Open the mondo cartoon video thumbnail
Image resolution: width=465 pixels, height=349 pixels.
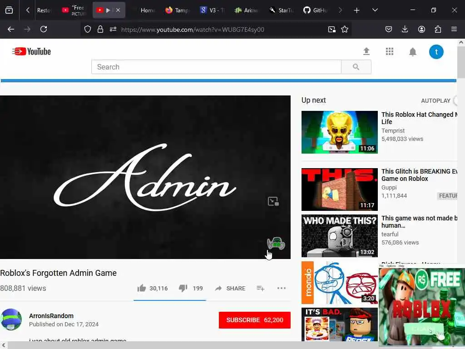[340, 283]
